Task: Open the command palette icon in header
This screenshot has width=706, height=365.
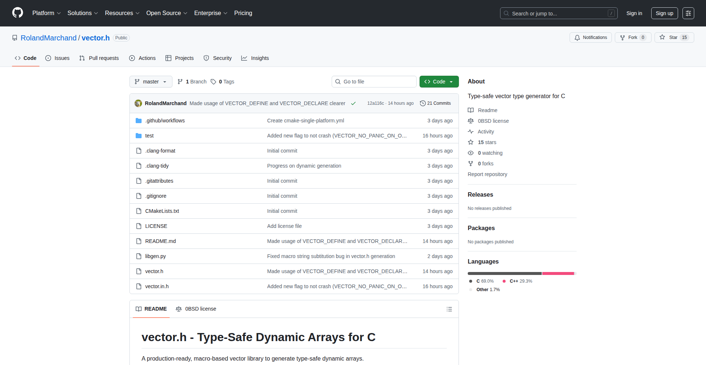Action: [x=688, y=13]
